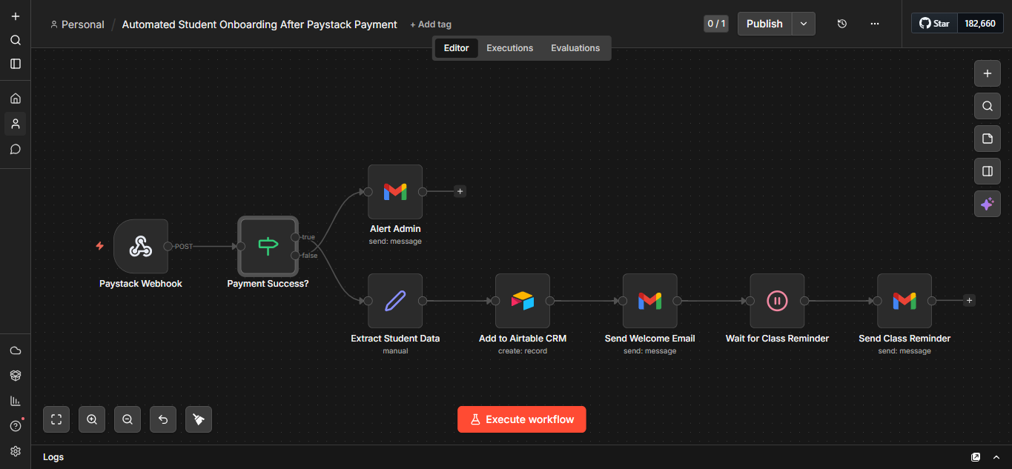Screen dimensions: 1012x469
Task: Open the AI sparkle assistant button
Action: point(987,204)
